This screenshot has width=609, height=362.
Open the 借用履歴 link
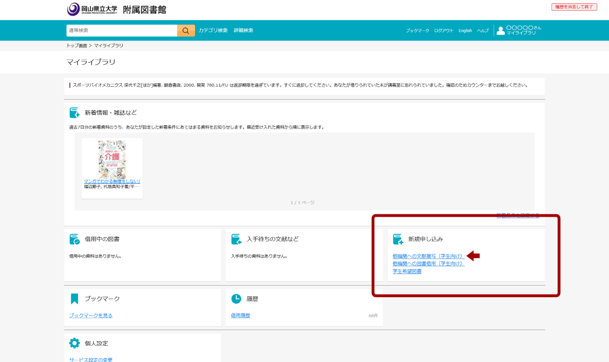pyautogui.click(x=240, y=315)
